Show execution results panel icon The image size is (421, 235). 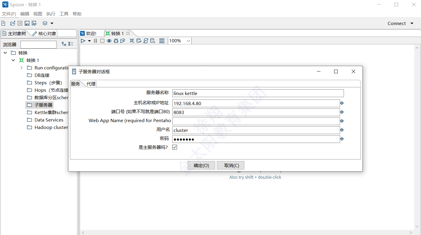tap(162, 41)
